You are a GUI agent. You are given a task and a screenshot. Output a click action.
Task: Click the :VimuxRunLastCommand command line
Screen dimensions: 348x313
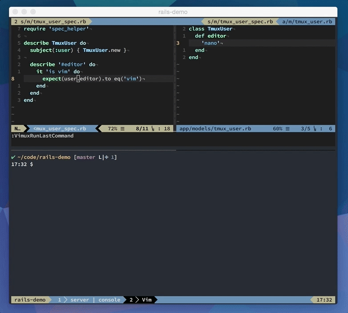pos(42,136)
